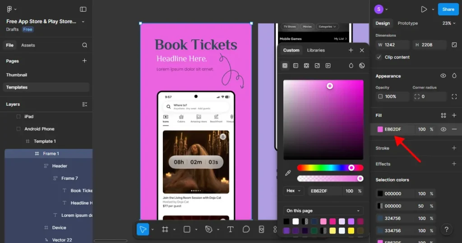Select the Comment tool
The width and height of the screenshot is (462, 243).
click(246, 229)
